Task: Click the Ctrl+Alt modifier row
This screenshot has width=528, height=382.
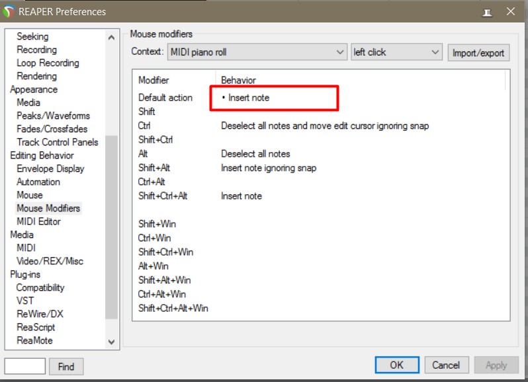Action: pos(152,182)
